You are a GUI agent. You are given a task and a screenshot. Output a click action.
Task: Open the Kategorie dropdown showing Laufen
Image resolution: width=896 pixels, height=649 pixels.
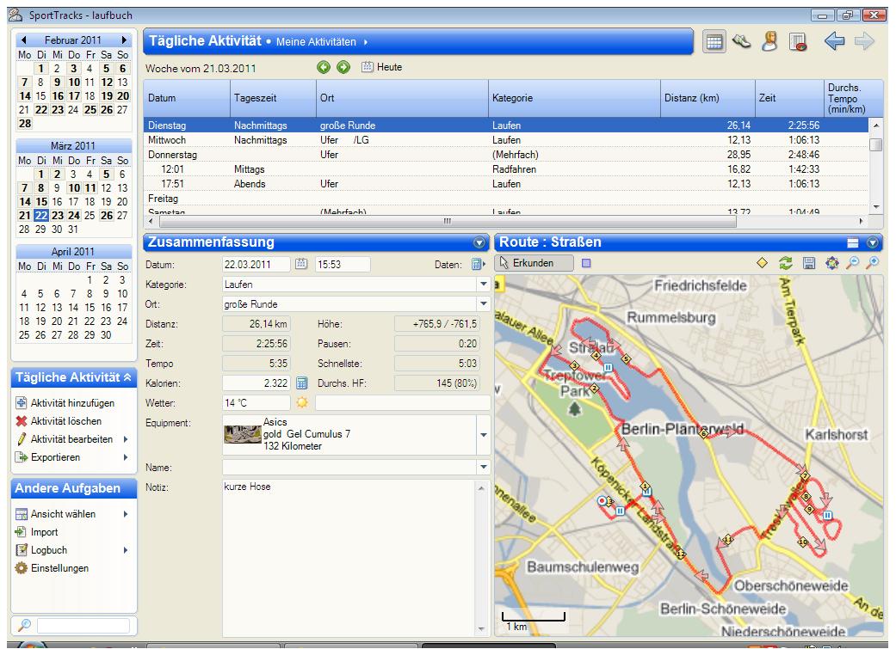483,284
